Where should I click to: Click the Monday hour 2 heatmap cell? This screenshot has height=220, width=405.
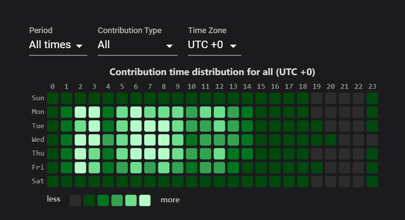(x=80, y=112)
